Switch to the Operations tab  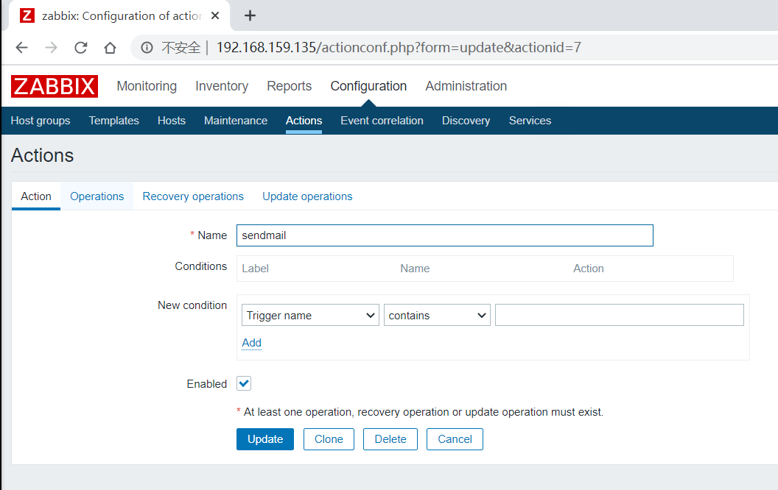pos(97,196)
